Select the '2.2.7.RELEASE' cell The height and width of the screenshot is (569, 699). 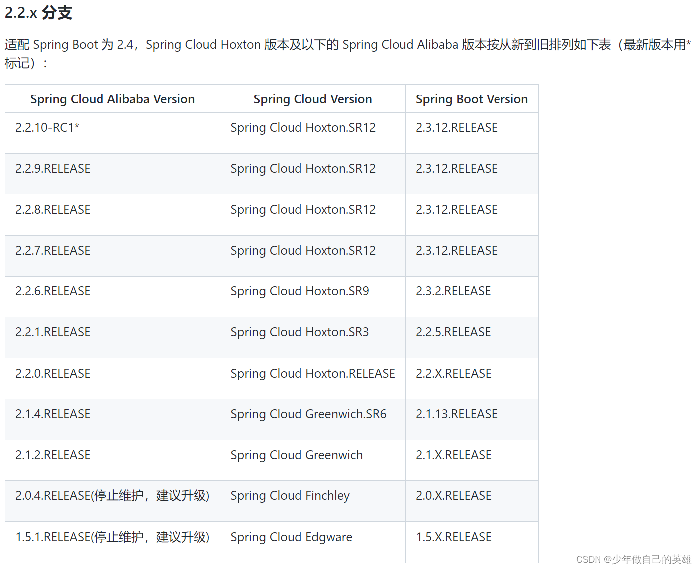pos(112,256)
